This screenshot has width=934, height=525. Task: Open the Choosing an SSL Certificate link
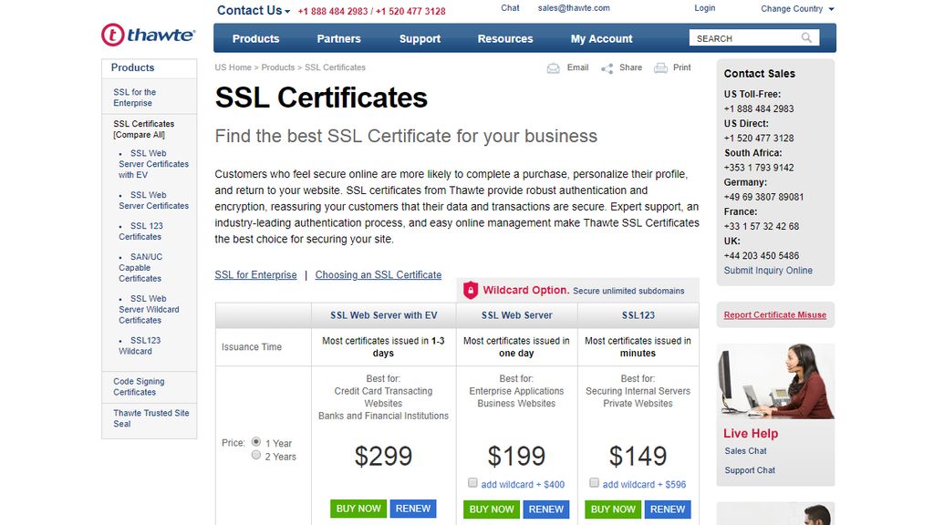tap(379, 274)
